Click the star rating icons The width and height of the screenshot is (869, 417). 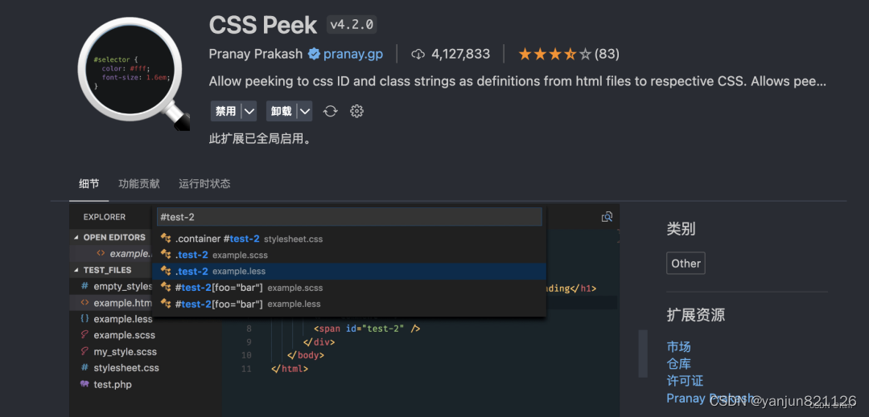[x=554, y=54]
